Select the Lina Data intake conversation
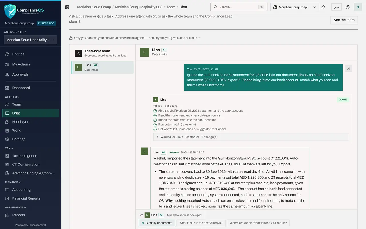 coord(103,67)
